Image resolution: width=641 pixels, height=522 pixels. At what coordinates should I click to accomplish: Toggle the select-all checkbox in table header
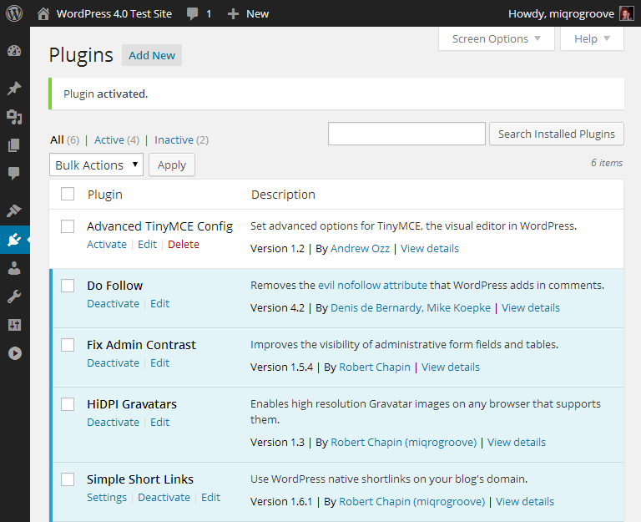click(68, 195)
